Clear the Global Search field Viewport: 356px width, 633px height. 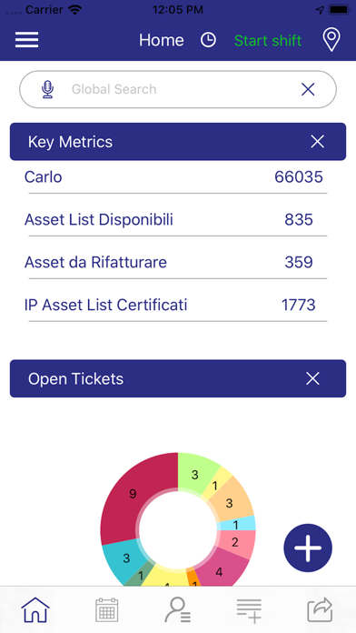pyautogui.click(x=308, y=89)
